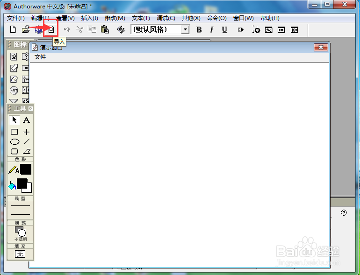Image resolution: width=360 pixels, height=275 pixels.
Task: Open the upper 线型 line style selector
Action: click(x=21, y=205)
